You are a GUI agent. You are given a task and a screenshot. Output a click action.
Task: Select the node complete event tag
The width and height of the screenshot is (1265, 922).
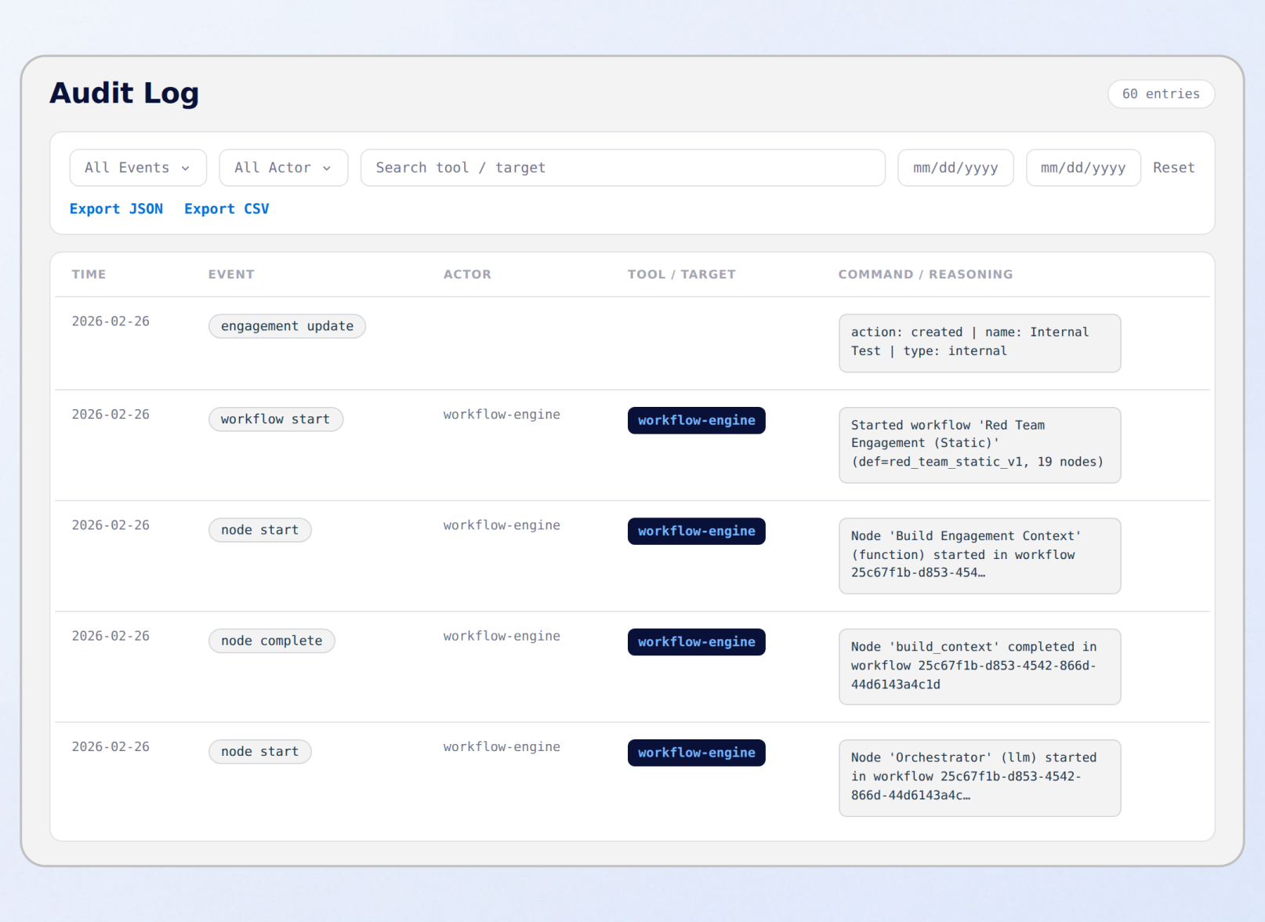pyautogui.click(x=272, y=641)
